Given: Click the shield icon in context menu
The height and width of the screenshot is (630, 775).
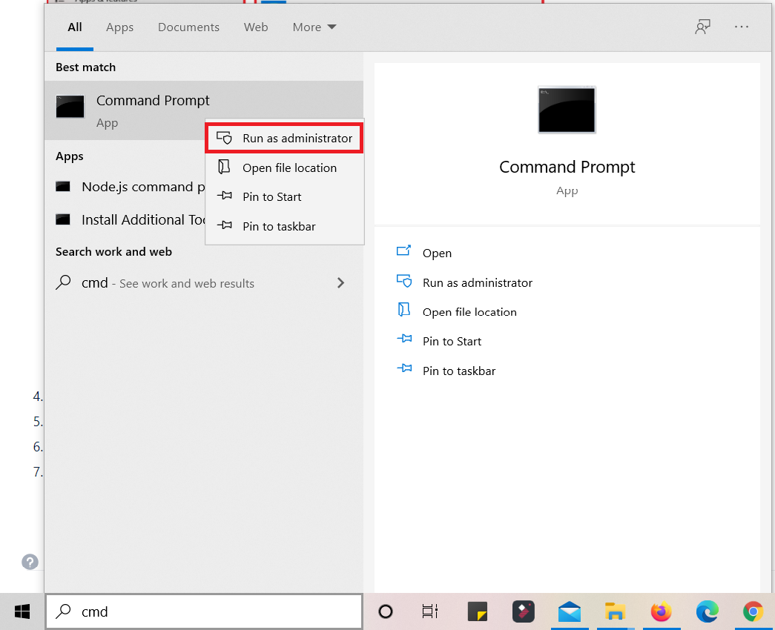Looking at the screenshot, I should (225, 138).
